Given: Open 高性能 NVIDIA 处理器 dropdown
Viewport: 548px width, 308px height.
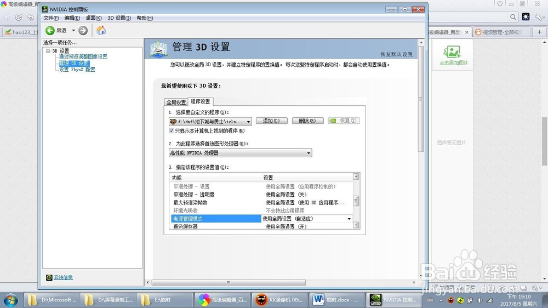Looking at the screenshot, I should (240, 153).
